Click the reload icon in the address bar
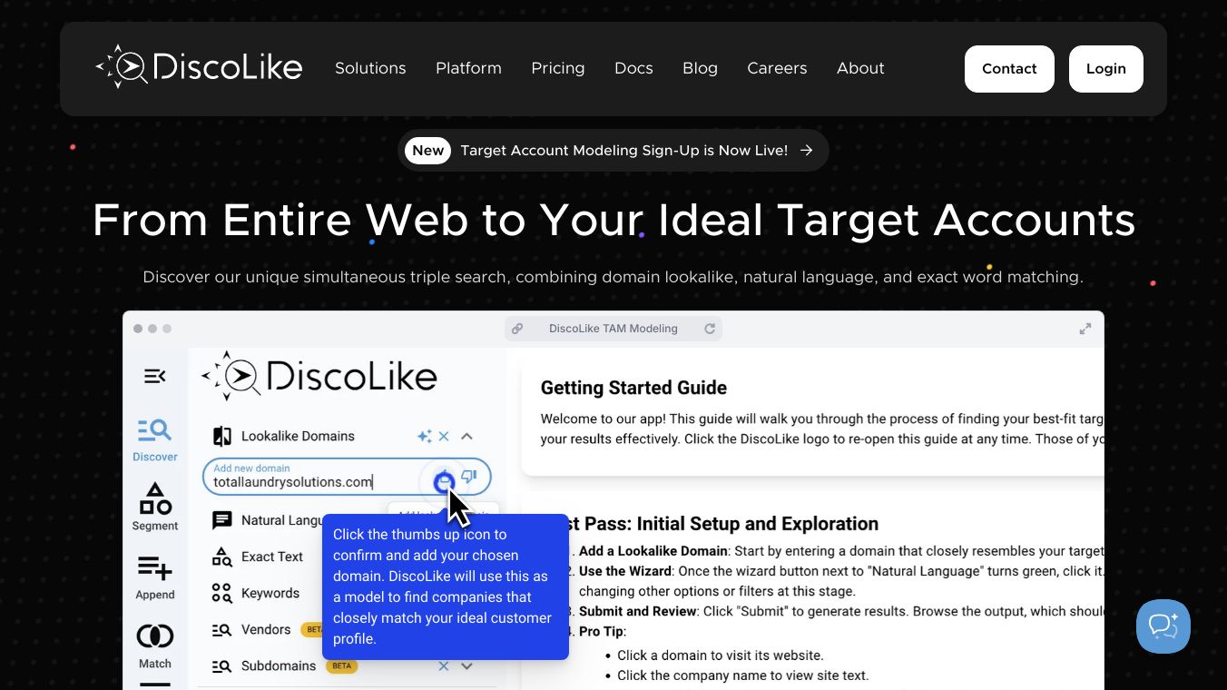The image size is (1227, 690). point(710,329)
